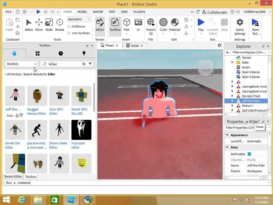Switch to the TEST ribbon tab
This screenshot has width=273, height=205.
tap(112, 12)
